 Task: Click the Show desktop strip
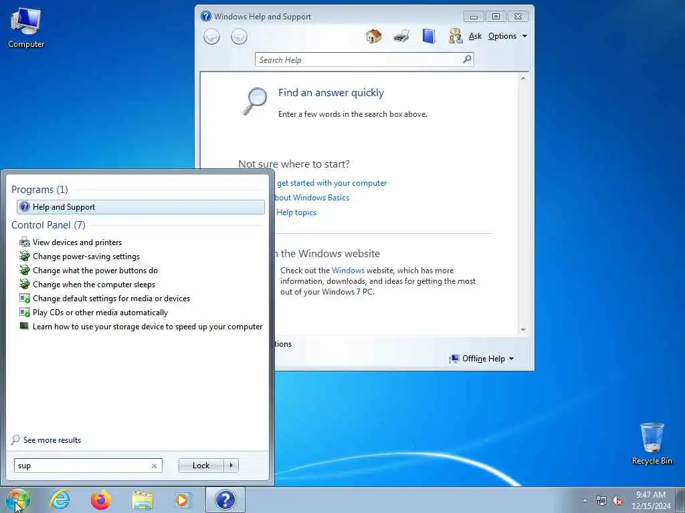coord(680,500)
